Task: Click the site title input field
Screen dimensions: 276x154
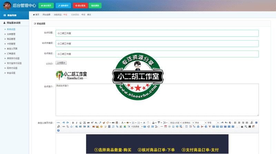Action: (157, 33)
